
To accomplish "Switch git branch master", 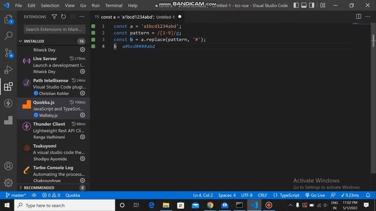I will pyautogui.click(x=16, y=195).
